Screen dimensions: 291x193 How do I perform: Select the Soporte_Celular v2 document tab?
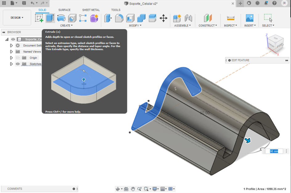pos(141,3)
